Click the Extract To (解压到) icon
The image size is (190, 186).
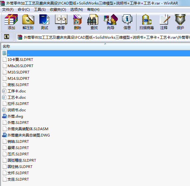[x=28, y=19]
